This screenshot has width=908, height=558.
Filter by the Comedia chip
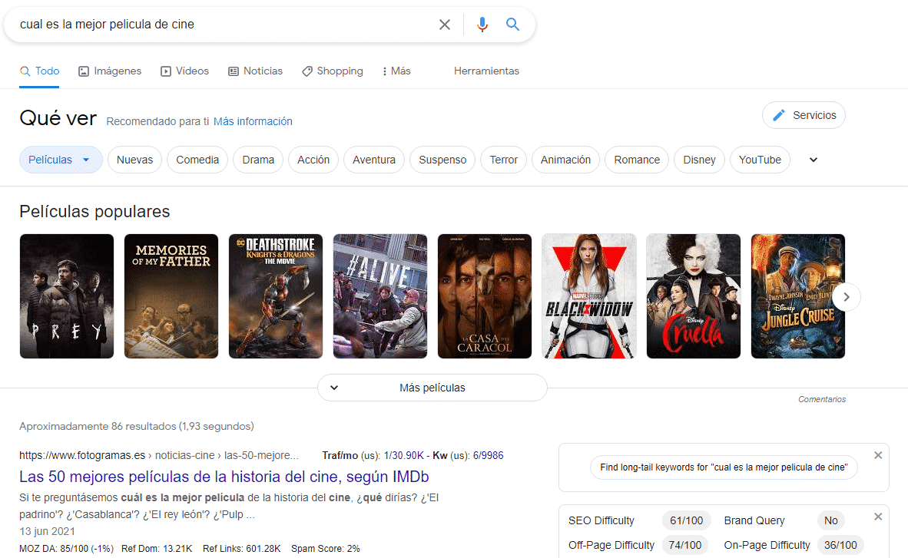[197, 160]
